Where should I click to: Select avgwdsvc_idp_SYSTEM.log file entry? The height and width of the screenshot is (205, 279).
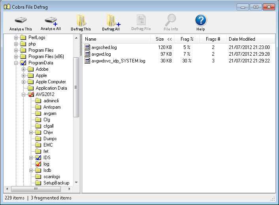[118, 61]
